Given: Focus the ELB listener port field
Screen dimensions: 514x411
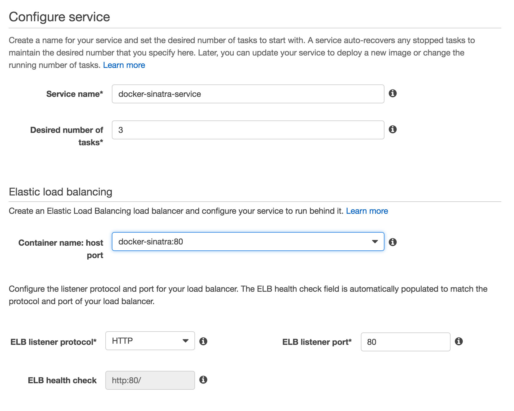Looking at the screenshot, I should (405, 342).
